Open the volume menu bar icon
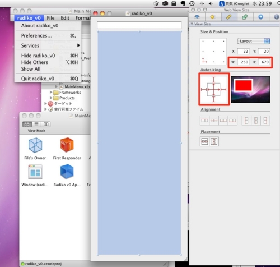 click(x=211, y=3)
